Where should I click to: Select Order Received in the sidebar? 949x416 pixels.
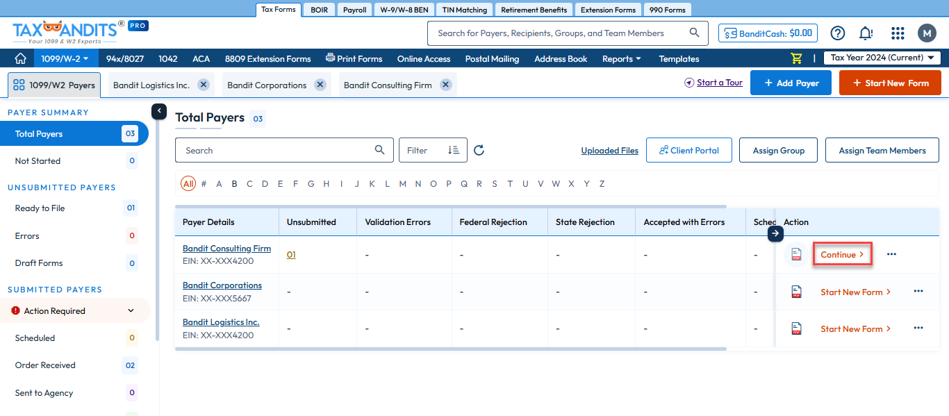point(74,365)
